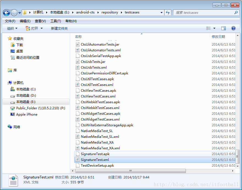
Task: Select CtsUiAutomatorTests.xml file icon
Action: [78, 50]
